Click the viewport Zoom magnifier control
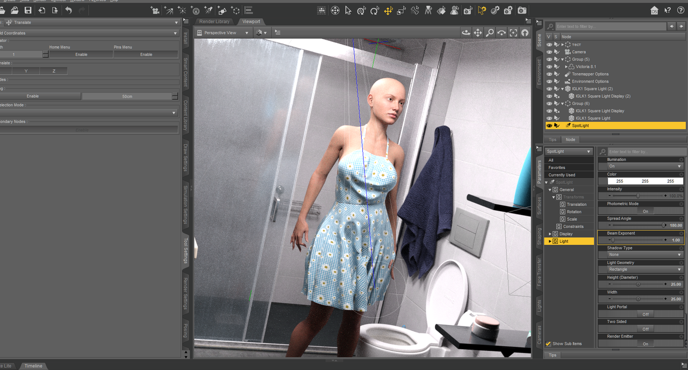 click(x=490, y=33)
